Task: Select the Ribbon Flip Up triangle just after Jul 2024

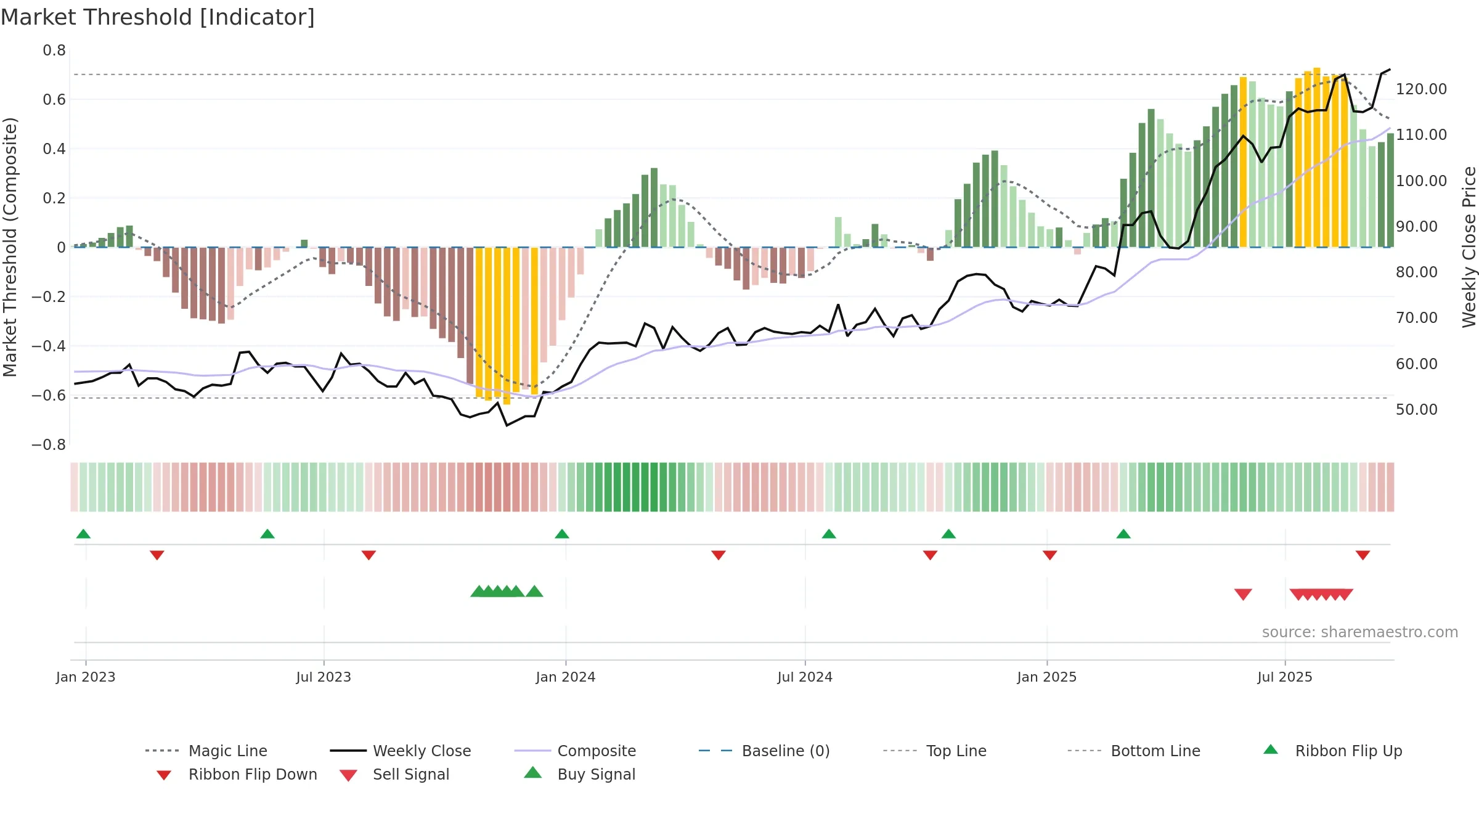Action: (829, 534)
